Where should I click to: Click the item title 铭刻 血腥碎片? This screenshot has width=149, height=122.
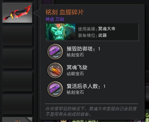(x=65, y=12)
